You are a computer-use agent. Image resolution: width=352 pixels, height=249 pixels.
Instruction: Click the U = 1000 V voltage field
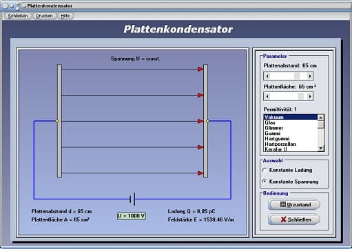point(132,216)
